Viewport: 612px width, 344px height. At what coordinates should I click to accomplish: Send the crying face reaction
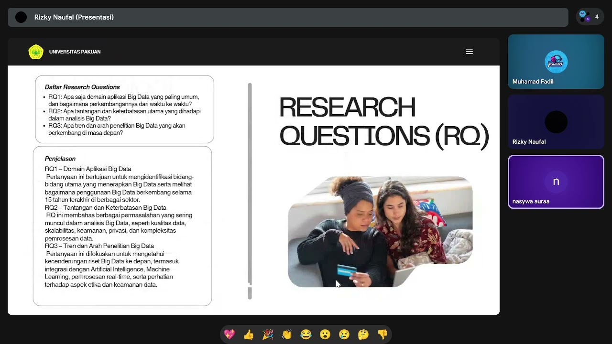coord(344,334)
